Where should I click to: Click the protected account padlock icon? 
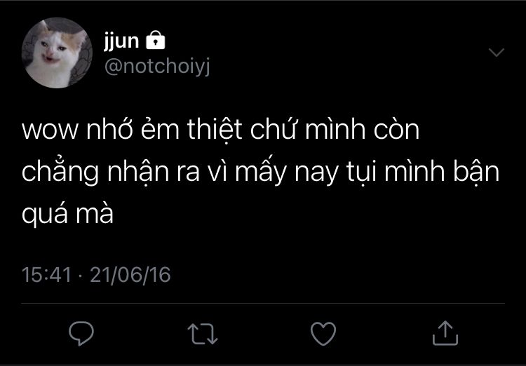click(x=156, y=40)
